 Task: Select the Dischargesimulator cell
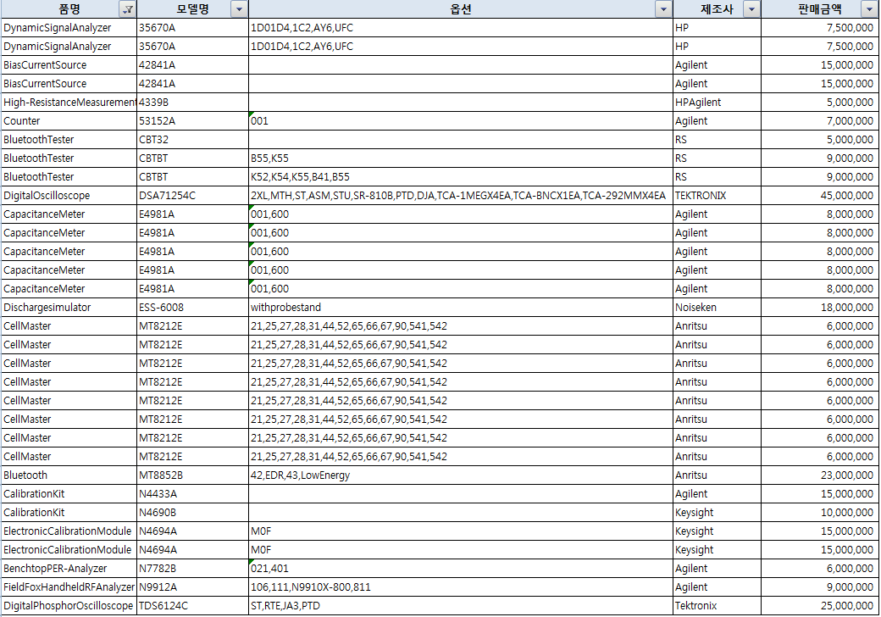[x=68, y=308]
